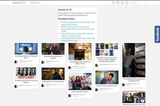Click author avatar on Goldbergs Karate Kid card
Screen dimensions: 160x106
point(124,85)
